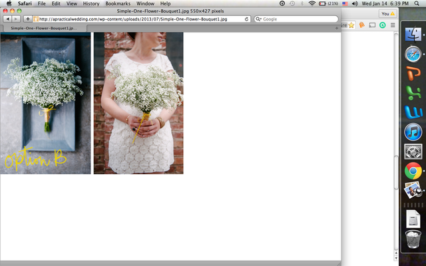Open Preview from the Dock
This screenshot has width=426, height=266.
click(413, 190)
